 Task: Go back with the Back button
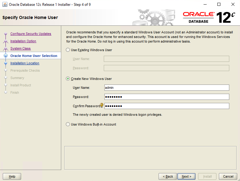(x=168, y=176)
